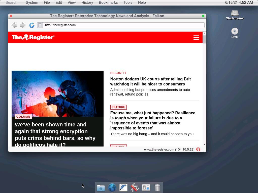Click the page scrollbar up arrow
Image resolution: width=258 pixels, height=193 pixels.
click(204, 33)
